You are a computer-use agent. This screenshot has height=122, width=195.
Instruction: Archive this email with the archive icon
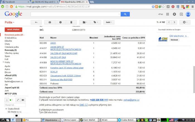pyautogui.click(x=50, y=22)
